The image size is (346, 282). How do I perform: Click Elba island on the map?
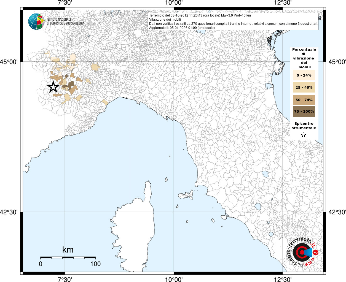point(186,195)
